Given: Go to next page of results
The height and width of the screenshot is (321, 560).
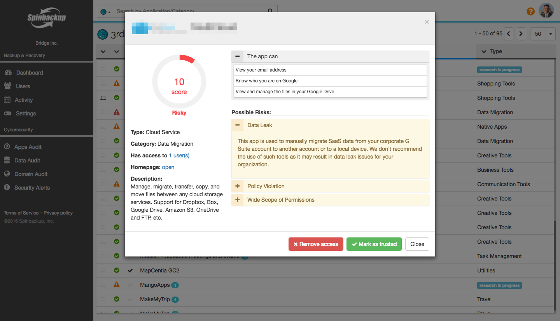Looking at the screenshot, I should (x=521, y=34).
